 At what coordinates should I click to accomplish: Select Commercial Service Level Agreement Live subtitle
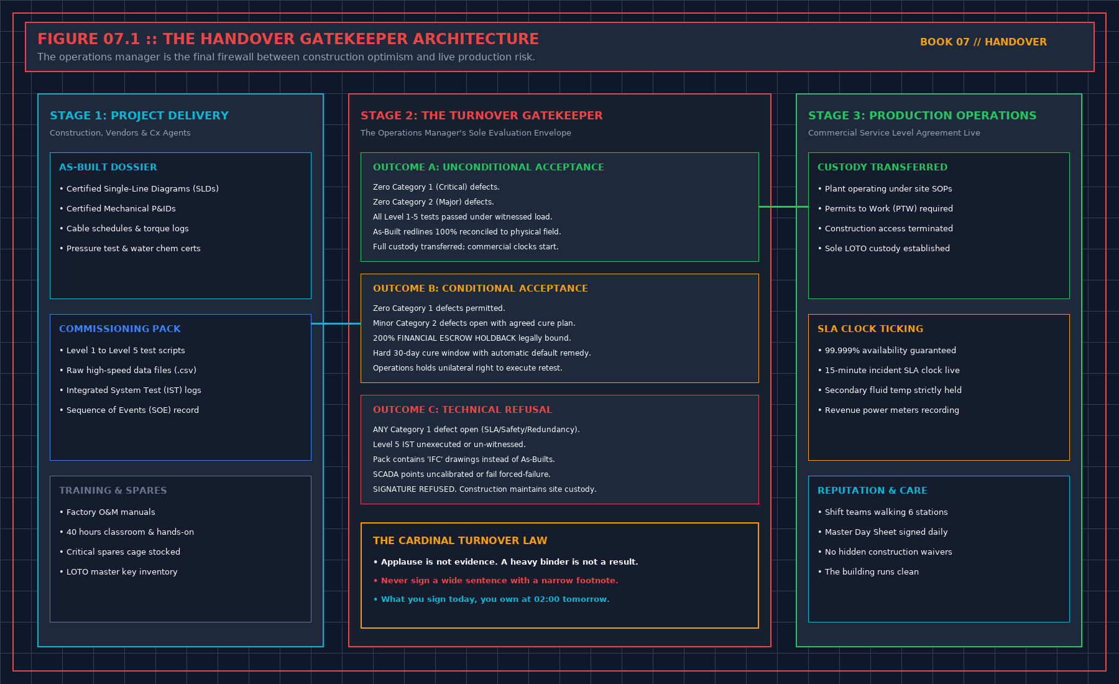894,133
